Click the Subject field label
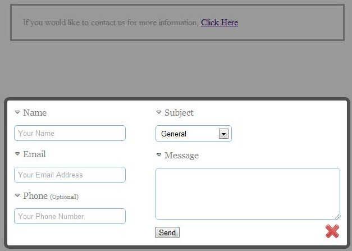Viewport: 352px width, 251px height. coord(179,113)
